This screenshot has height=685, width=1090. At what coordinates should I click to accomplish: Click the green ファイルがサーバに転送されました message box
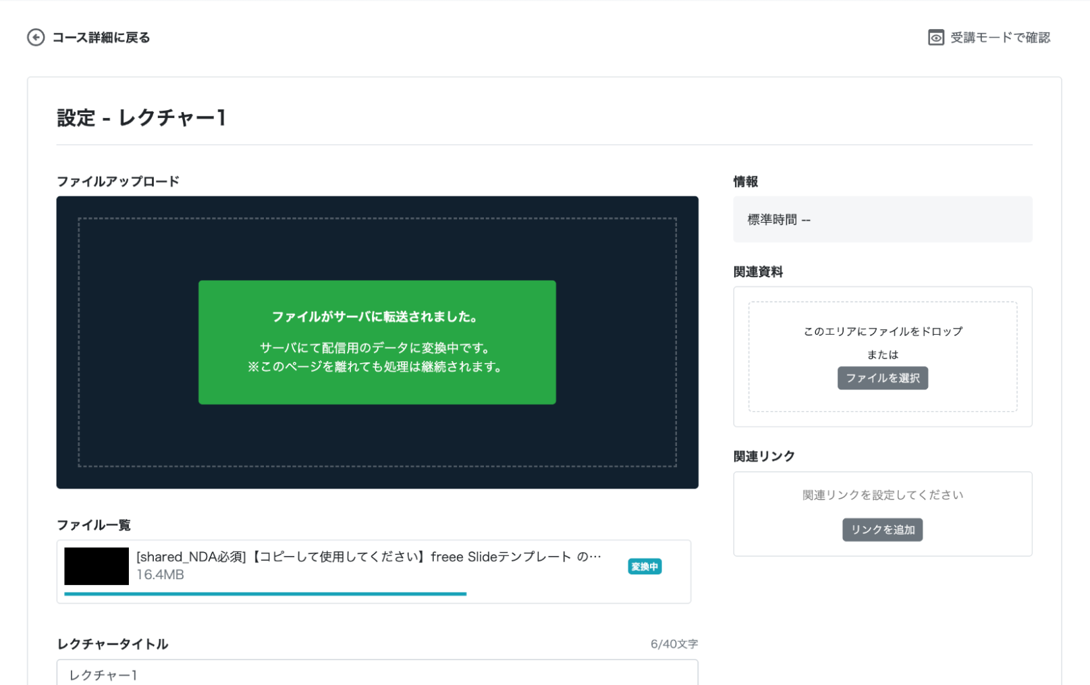[x=377, y=342]
